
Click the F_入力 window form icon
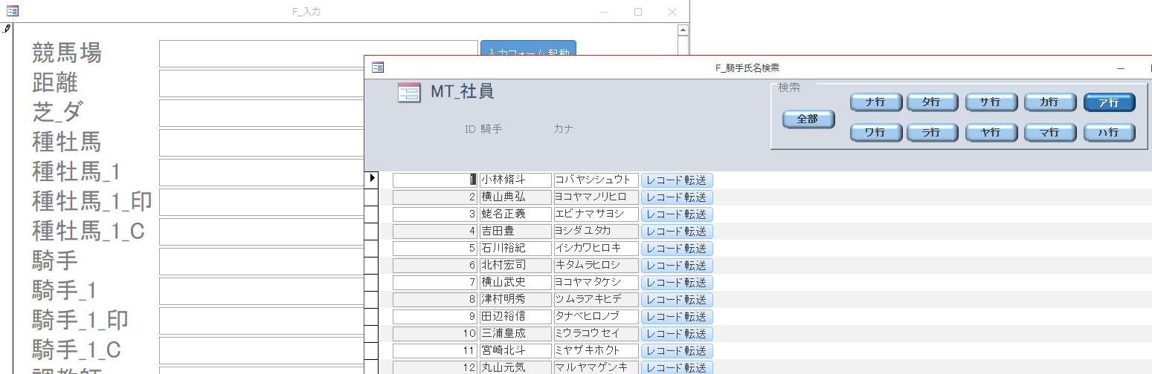point(12,11)
